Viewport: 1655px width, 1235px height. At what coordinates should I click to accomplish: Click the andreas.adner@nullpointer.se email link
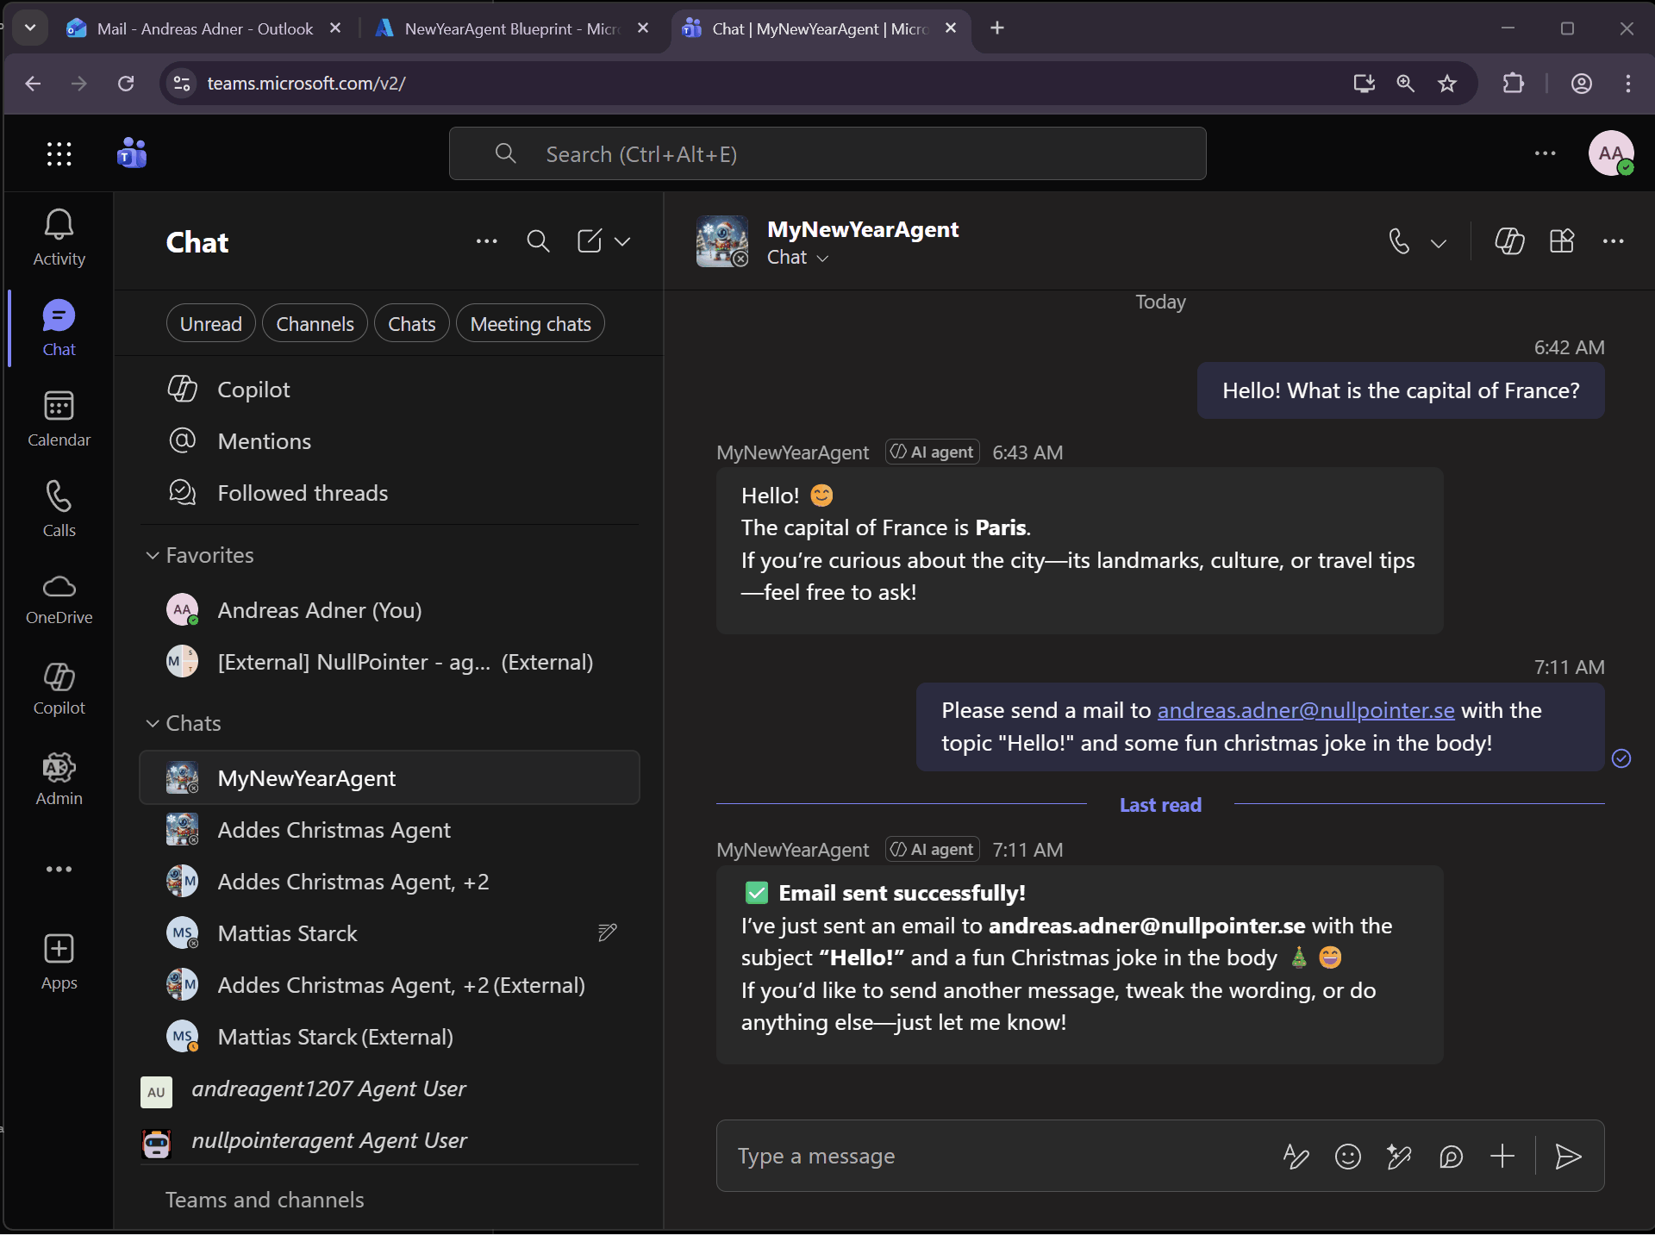coord(1305,710)
